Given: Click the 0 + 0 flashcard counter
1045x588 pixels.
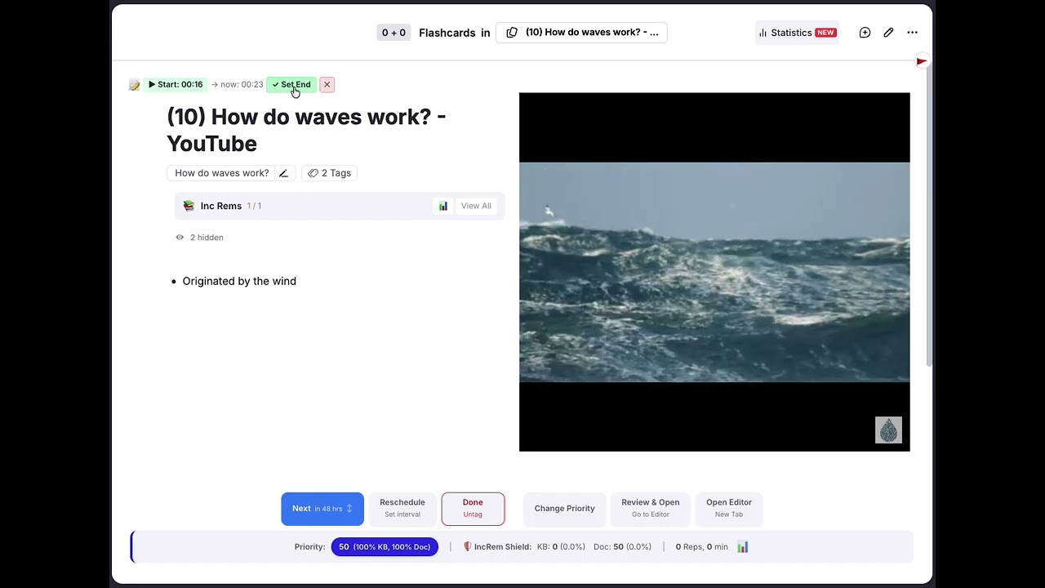Looking at the screenshot, I should click(394, 33).
